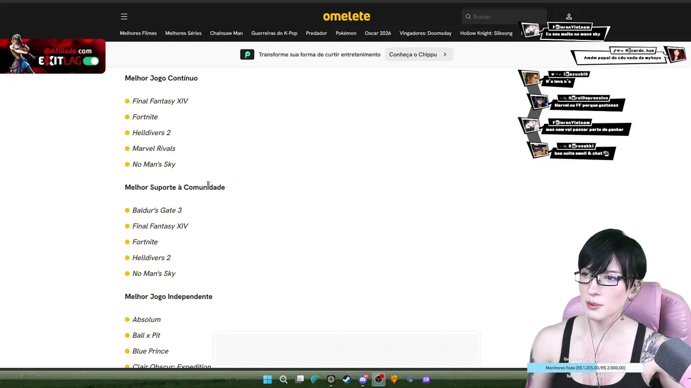Click Melhor Jogo Contínuo heading
Image resolution: width=691 pixels, height=388 pixels.
[x=161, y=78]
